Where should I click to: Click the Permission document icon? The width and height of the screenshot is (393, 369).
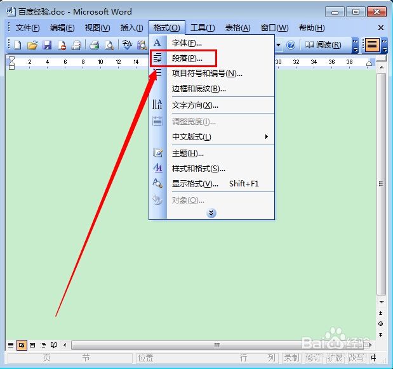pos(62,45)
